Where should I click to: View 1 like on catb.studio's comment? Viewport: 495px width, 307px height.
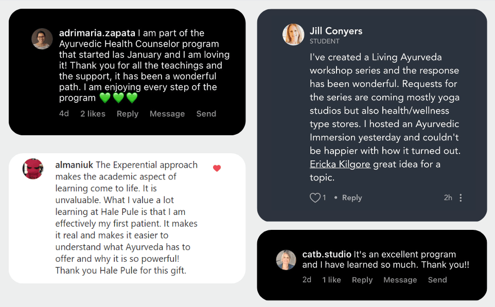click(331, 280)
